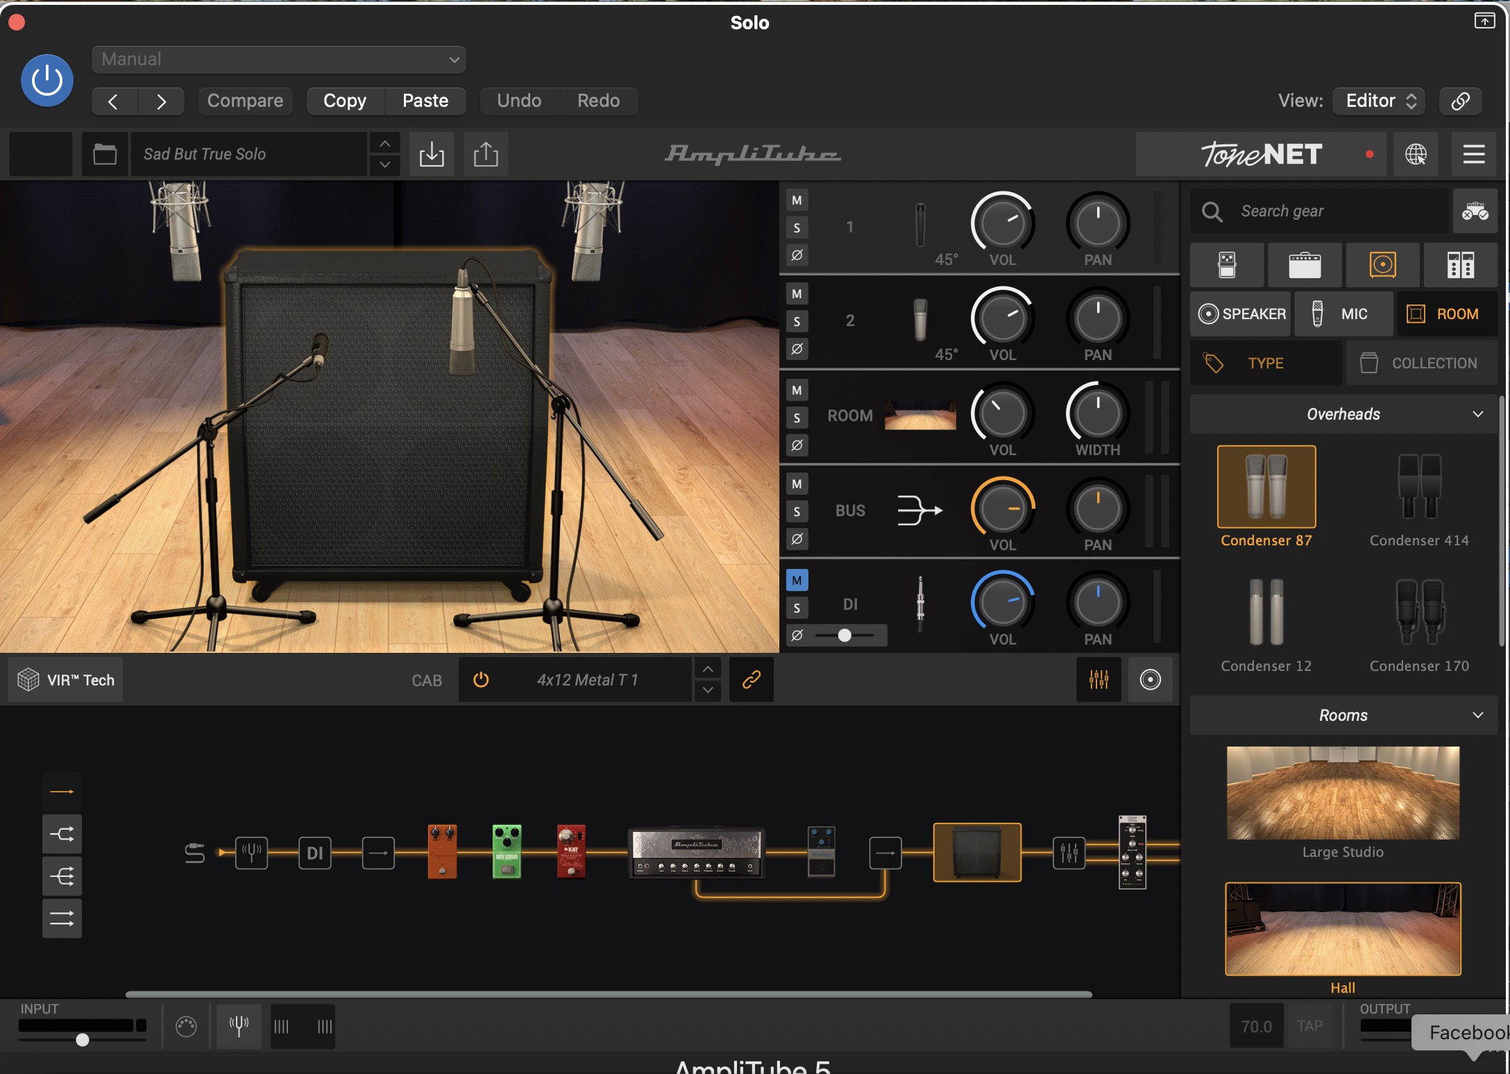Click the orange cab link icon
The height and width of the screenshot is (1074, 1510).
point(751,680)
